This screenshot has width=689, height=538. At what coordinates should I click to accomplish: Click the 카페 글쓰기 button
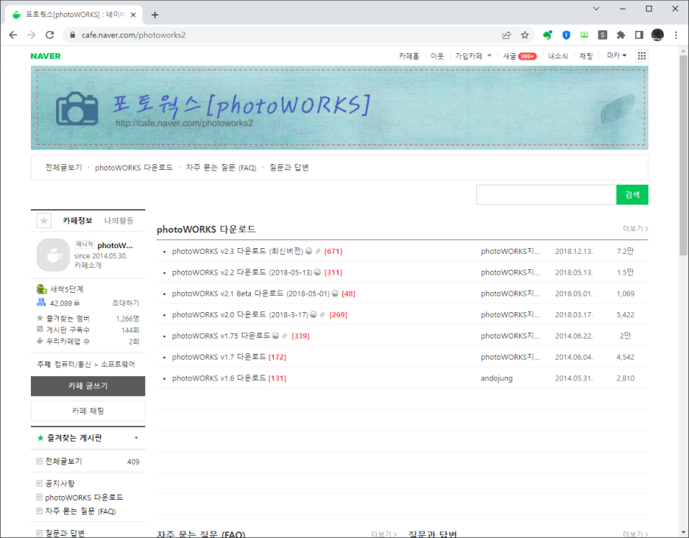(88, 386)
